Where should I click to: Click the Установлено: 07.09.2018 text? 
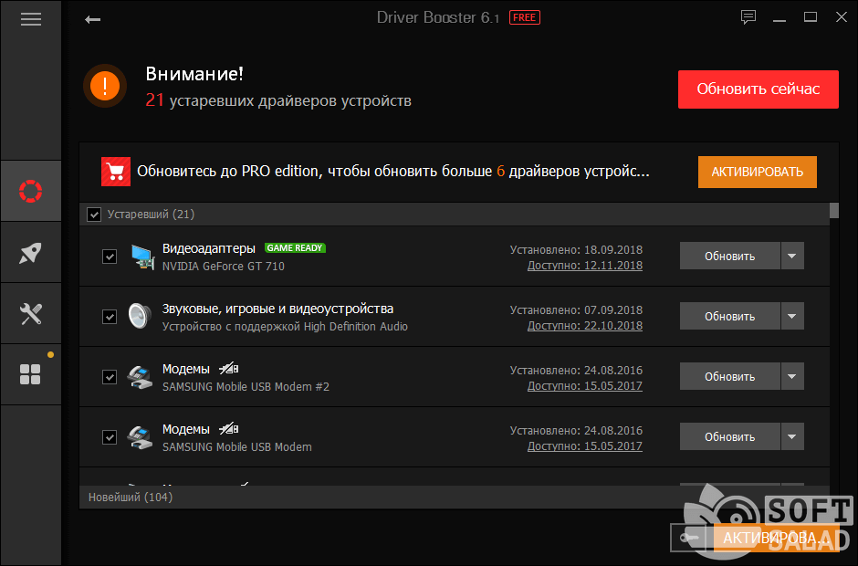click(x=576, y=309)
